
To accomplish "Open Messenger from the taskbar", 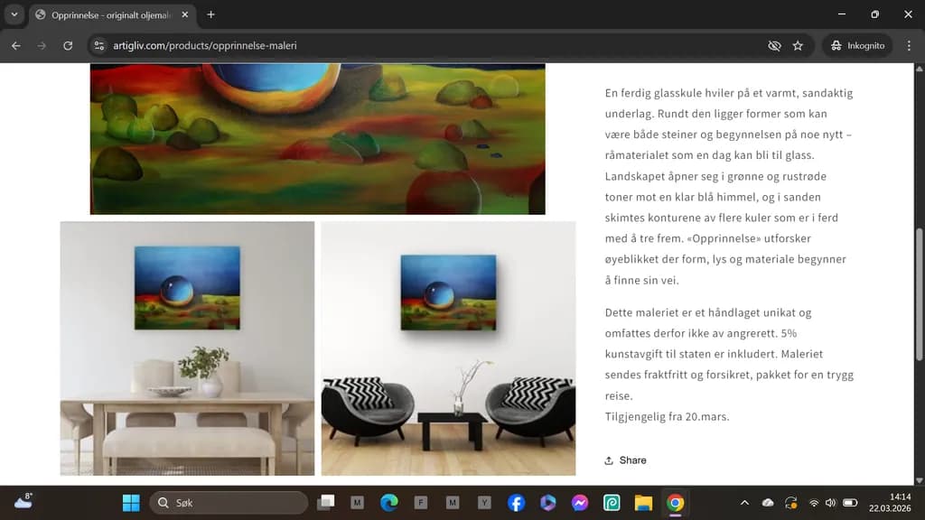I will pos(580,503).
